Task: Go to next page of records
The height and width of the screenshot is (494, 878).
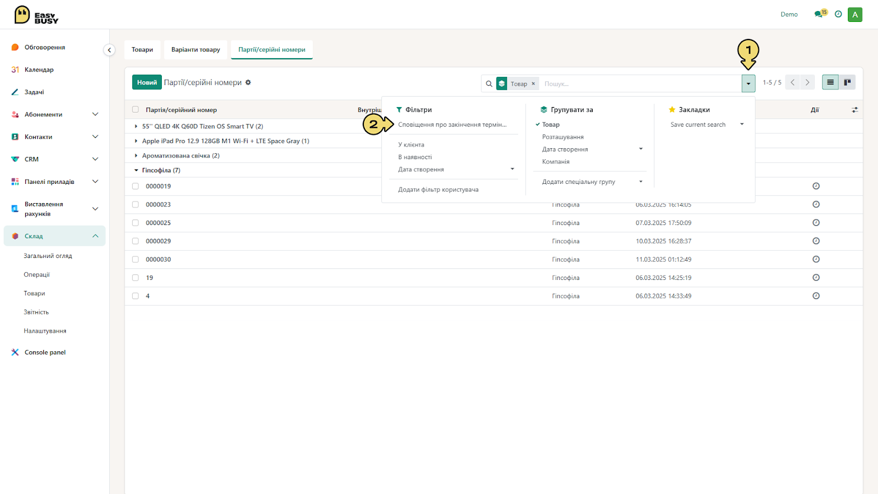Action: coord(807,82)
